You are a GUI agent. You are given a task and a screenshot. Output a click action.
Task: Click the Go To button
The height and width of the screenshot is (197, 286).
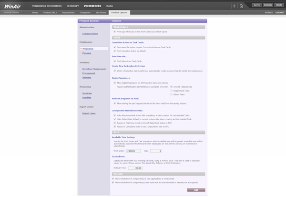pos(257,5)
